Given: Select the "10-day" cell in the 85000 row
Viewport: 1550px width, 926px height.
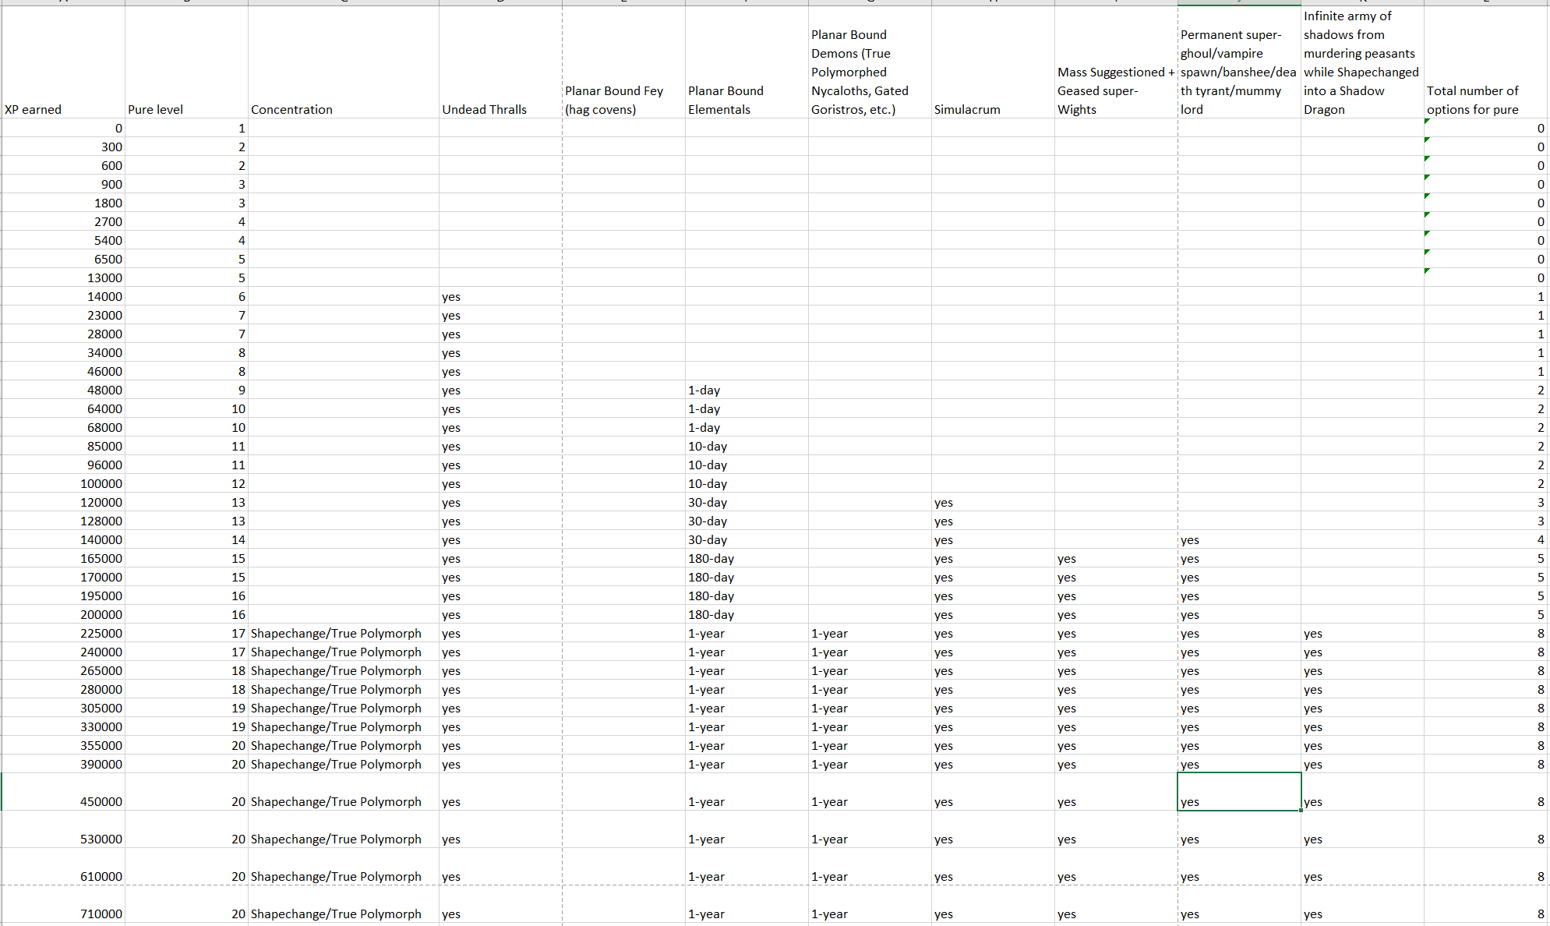Looking at the screenshot, I should (x=747, y=446).
